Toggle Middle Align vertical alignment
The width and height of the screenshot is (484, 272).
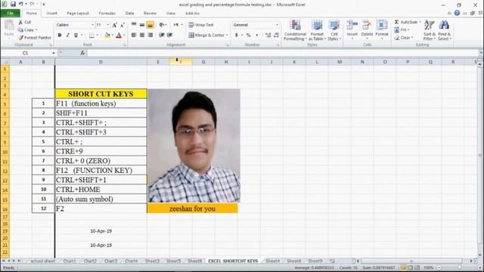pyautogui.click(x=142, y=25)
